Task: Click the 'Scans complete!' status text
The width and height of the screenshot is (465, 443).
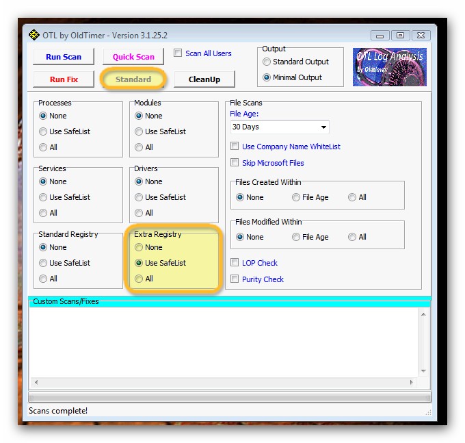Action: coord(58,411)
